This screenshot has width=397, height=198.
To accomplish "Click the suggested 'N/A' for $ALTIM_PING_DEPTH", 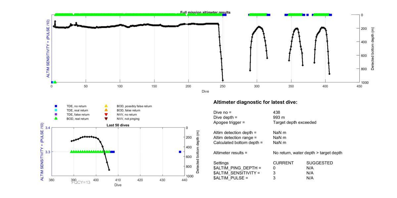I will point(310,168).
